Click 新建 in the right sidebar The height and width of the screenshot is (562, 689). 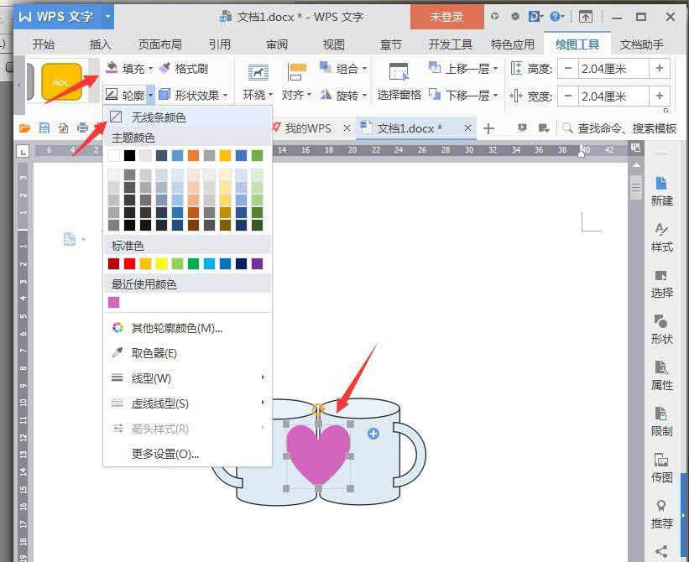click(x=661, y=191)
